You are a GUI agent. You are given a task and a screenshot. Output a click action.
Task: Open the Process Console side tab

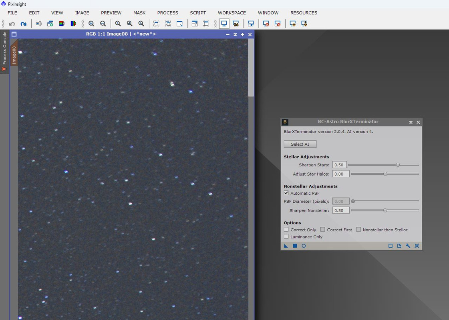(4, 52)
